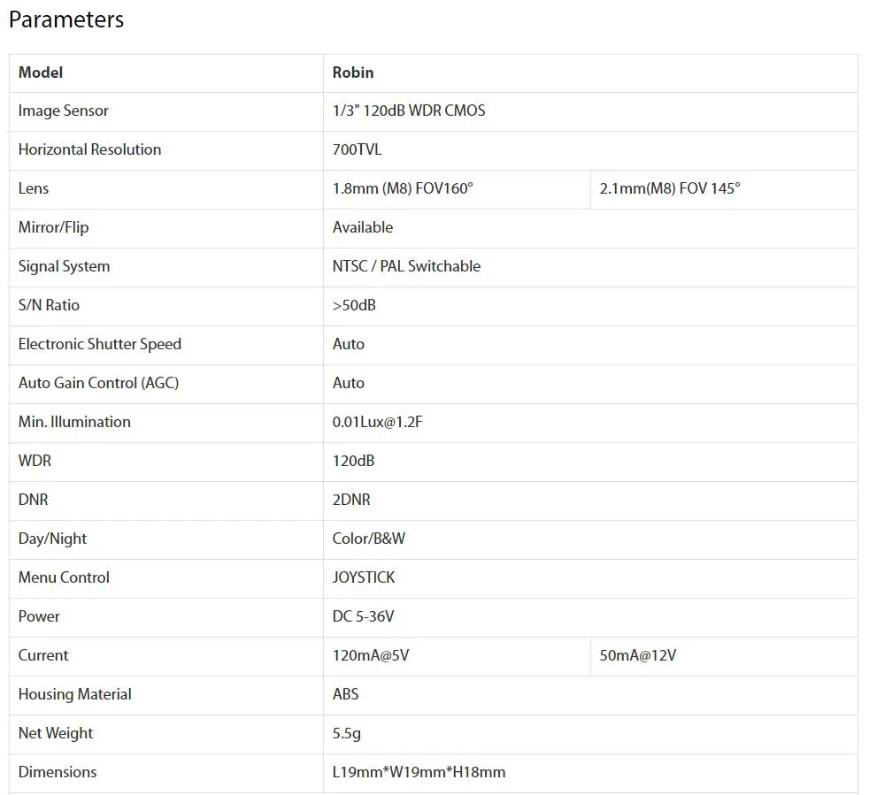Viewport: 877px width, 795px height.
Task: Select the 50mA@12V current cell
Action: [724, 656]
